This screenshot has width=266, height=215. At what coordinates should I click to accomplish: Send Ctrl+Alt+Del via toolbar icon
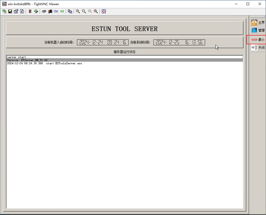[44, 11]
